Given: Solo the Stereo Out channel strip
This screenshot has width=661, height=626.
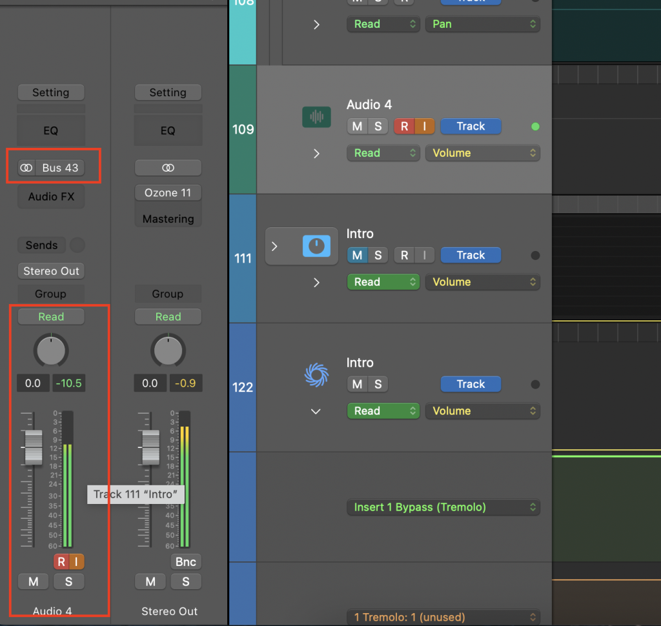Looking at the screenshot, I should coord(186,581).
